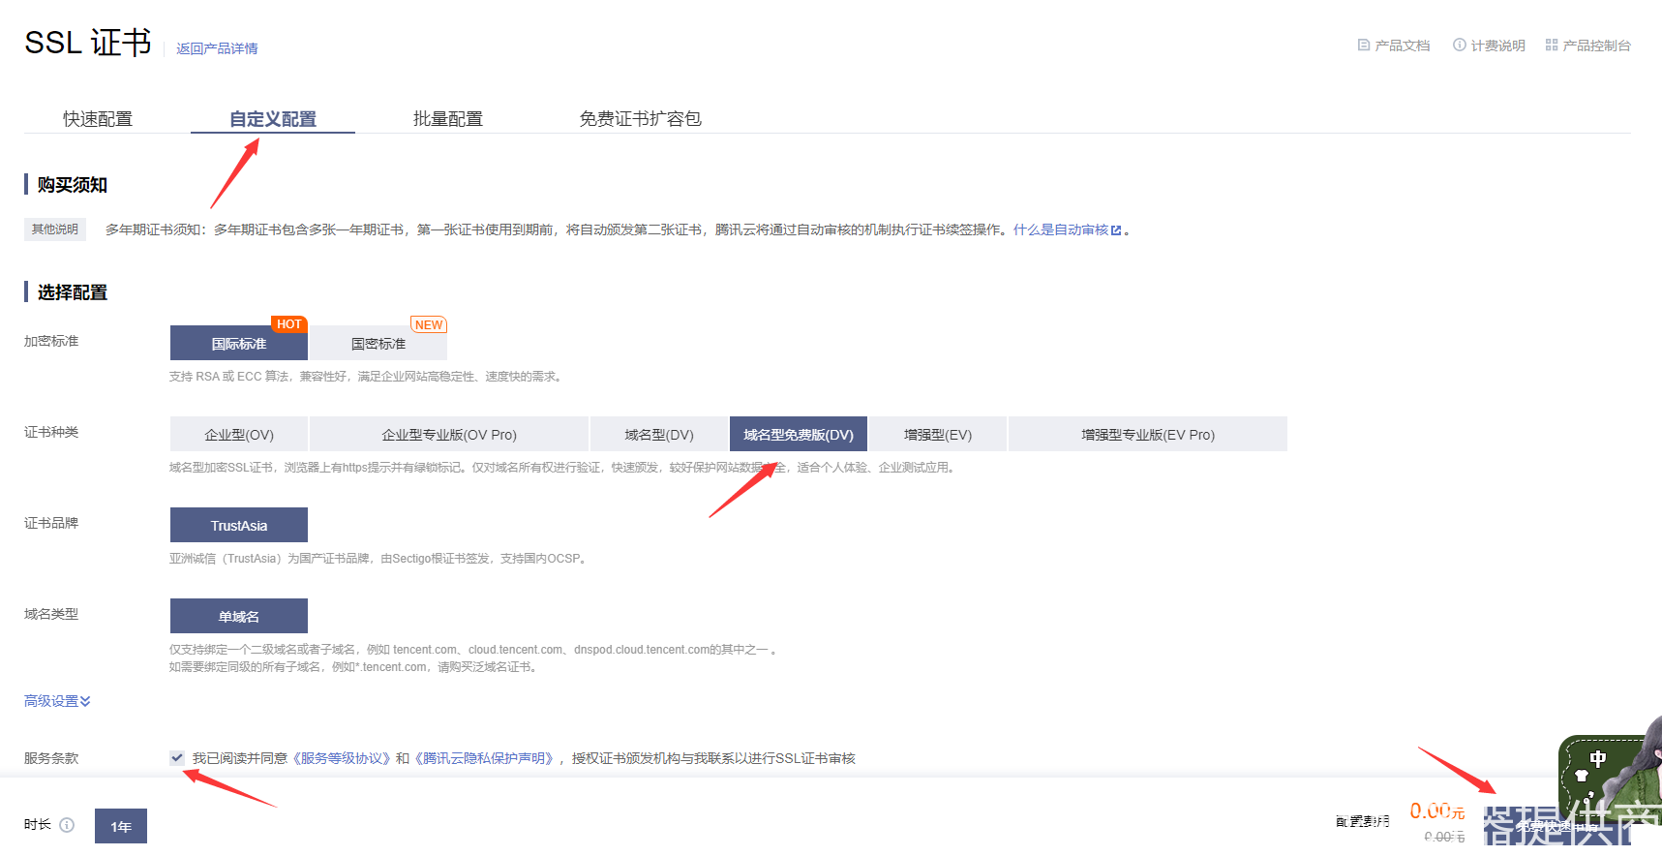
Task: Select TrustAsia certificate brand
Action: [239, 525]
